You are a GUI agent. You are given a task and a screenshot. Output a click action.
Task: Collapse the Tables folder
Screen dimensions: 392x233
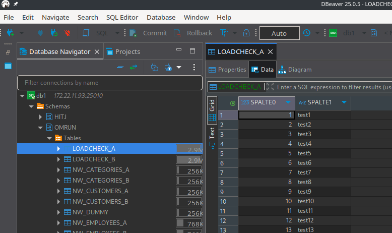(x=49, y=138)
